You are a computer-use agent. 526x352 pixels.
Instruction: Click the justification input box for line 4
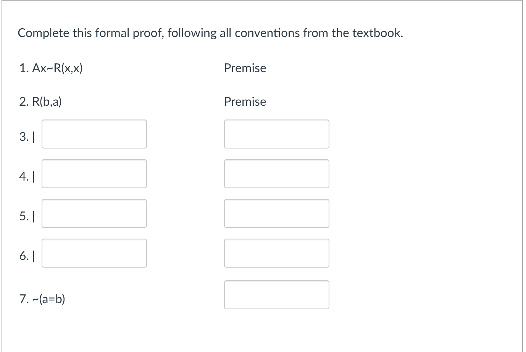coord(276,174)
